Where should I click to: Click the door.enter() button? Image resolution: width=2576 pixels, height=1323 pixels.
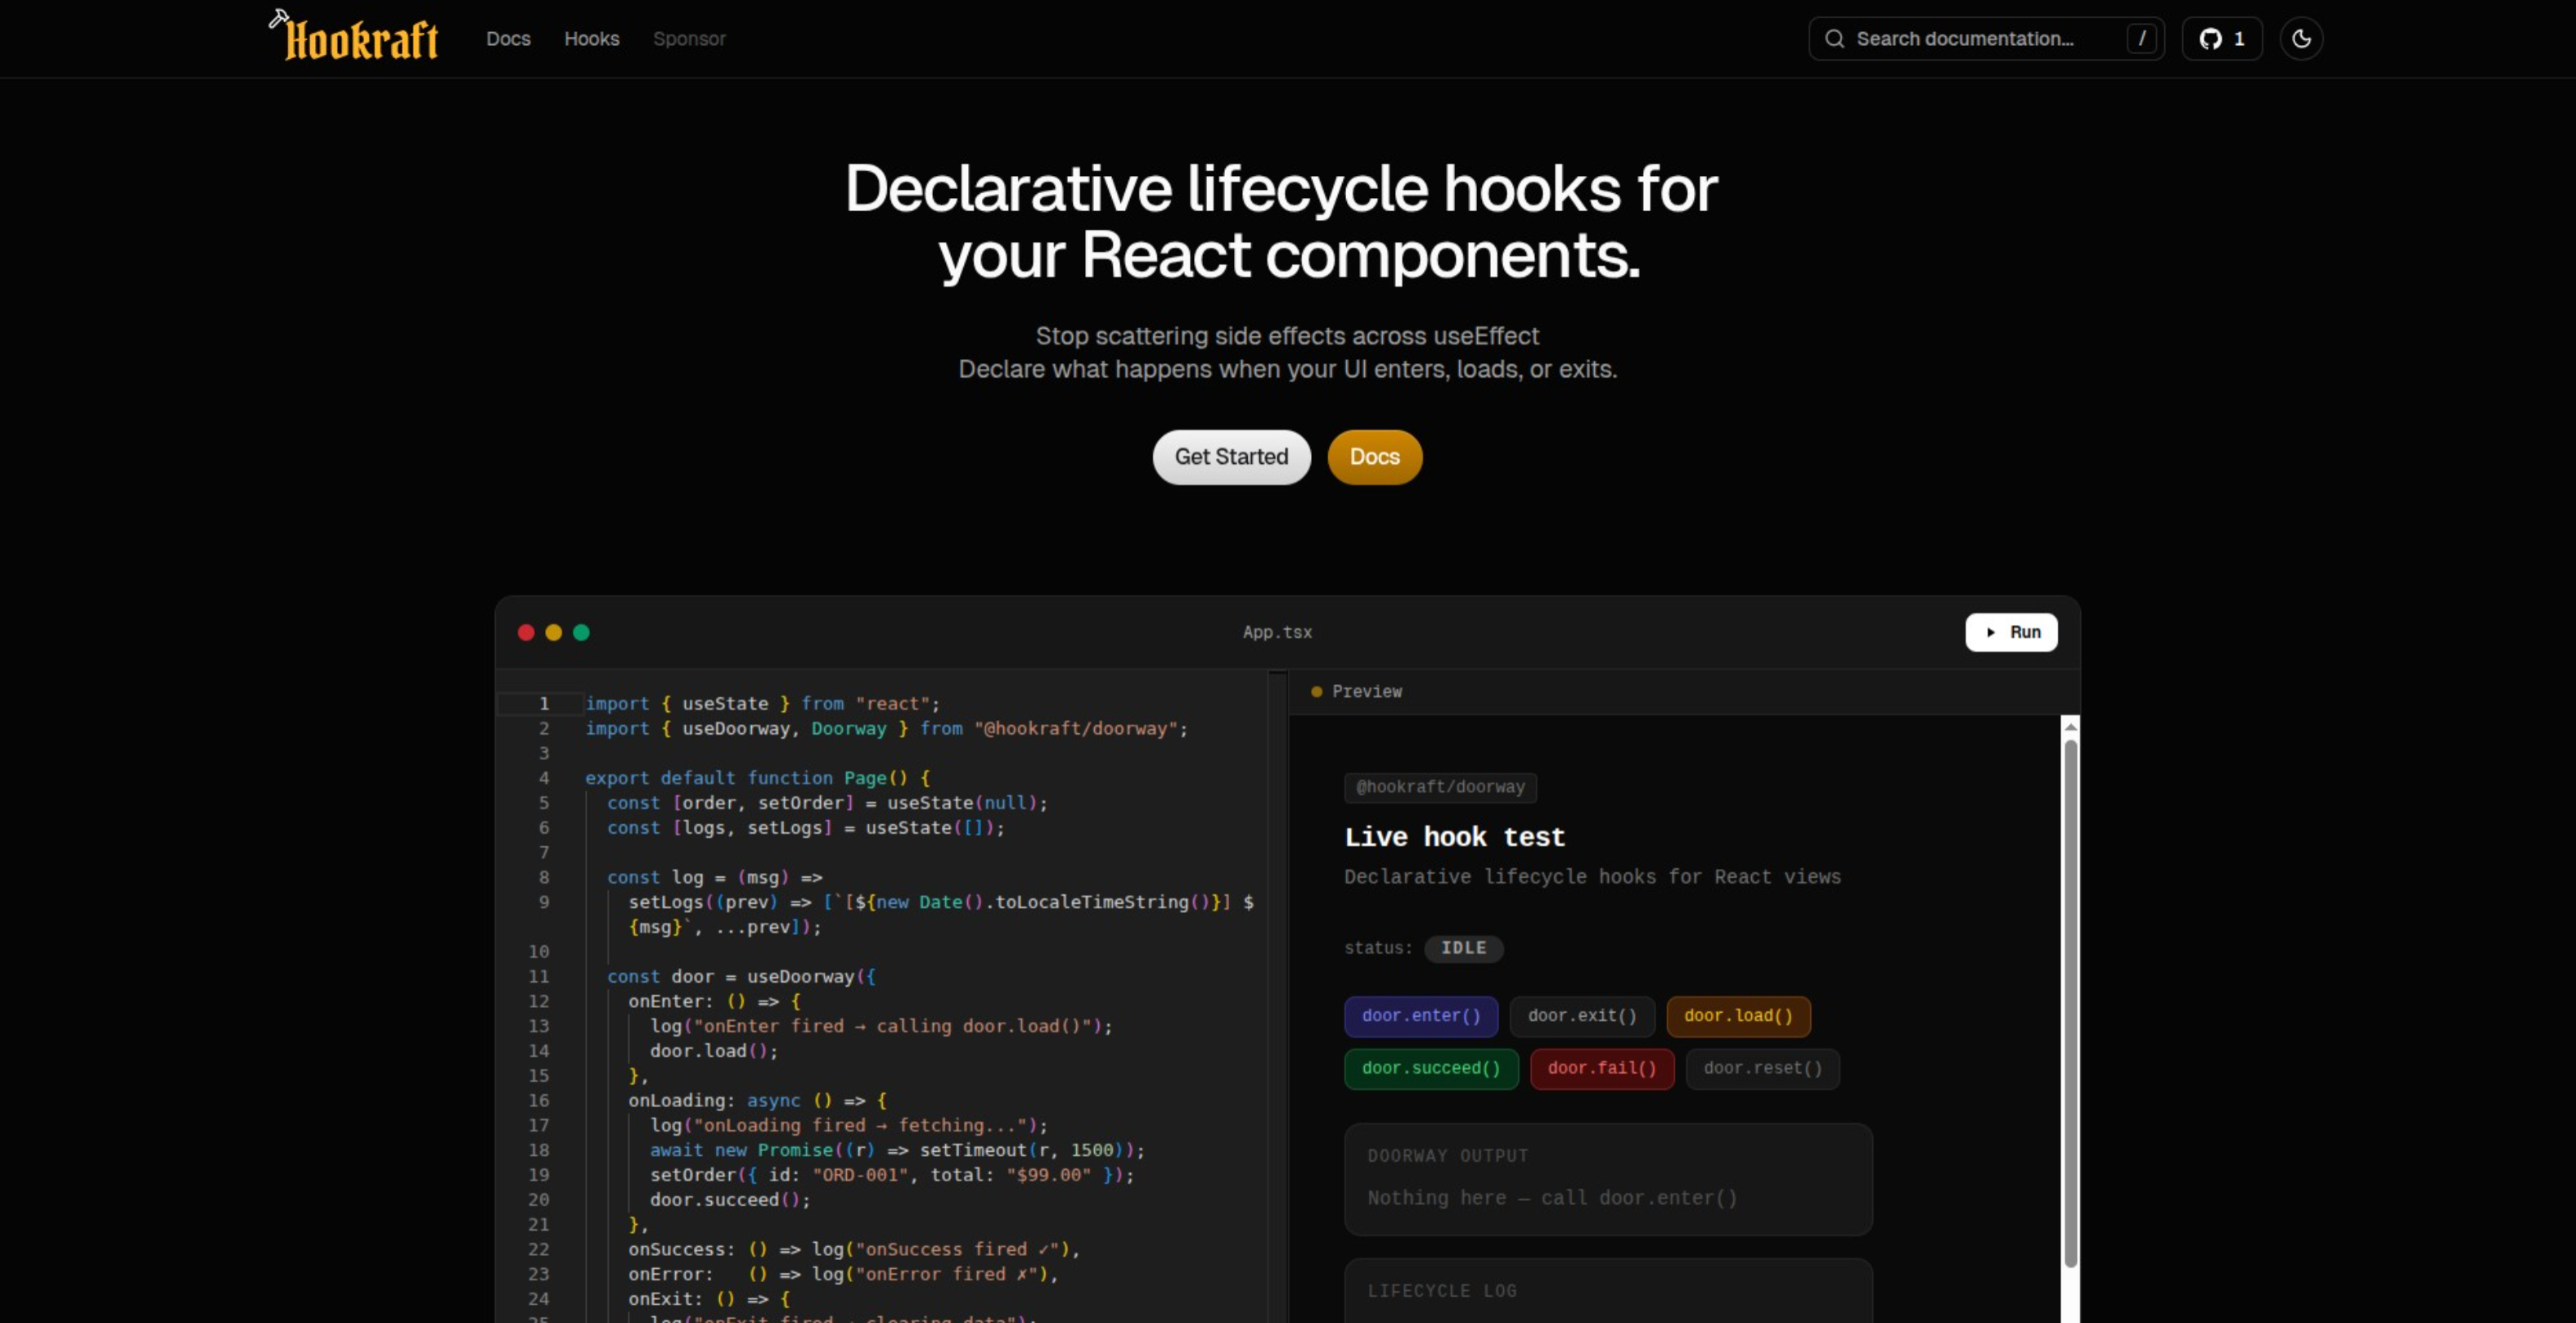point(1421,1016)
